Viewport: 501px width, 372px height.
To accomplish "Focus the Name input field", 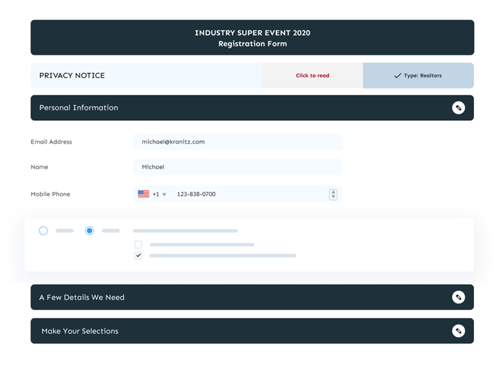I will click(238, 167).
